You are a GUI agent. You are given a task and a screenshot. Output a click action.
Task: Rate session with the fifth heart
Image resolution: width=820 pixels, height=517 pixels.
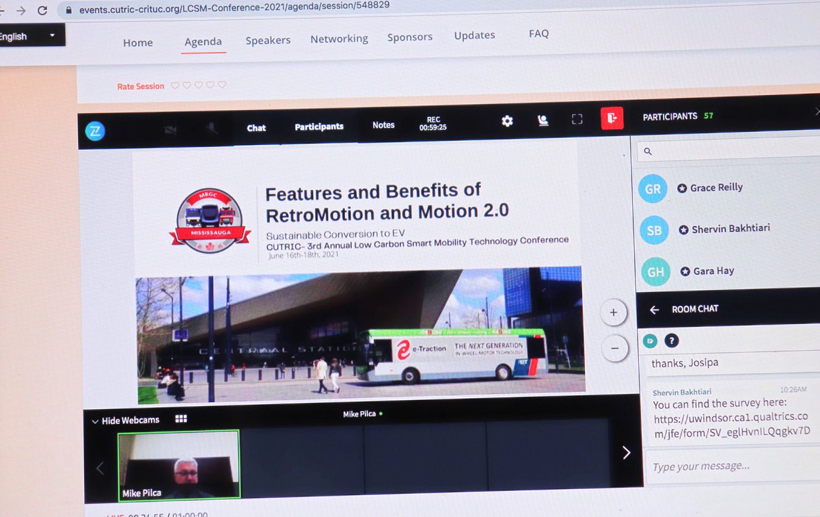click(x=221, y=85)
